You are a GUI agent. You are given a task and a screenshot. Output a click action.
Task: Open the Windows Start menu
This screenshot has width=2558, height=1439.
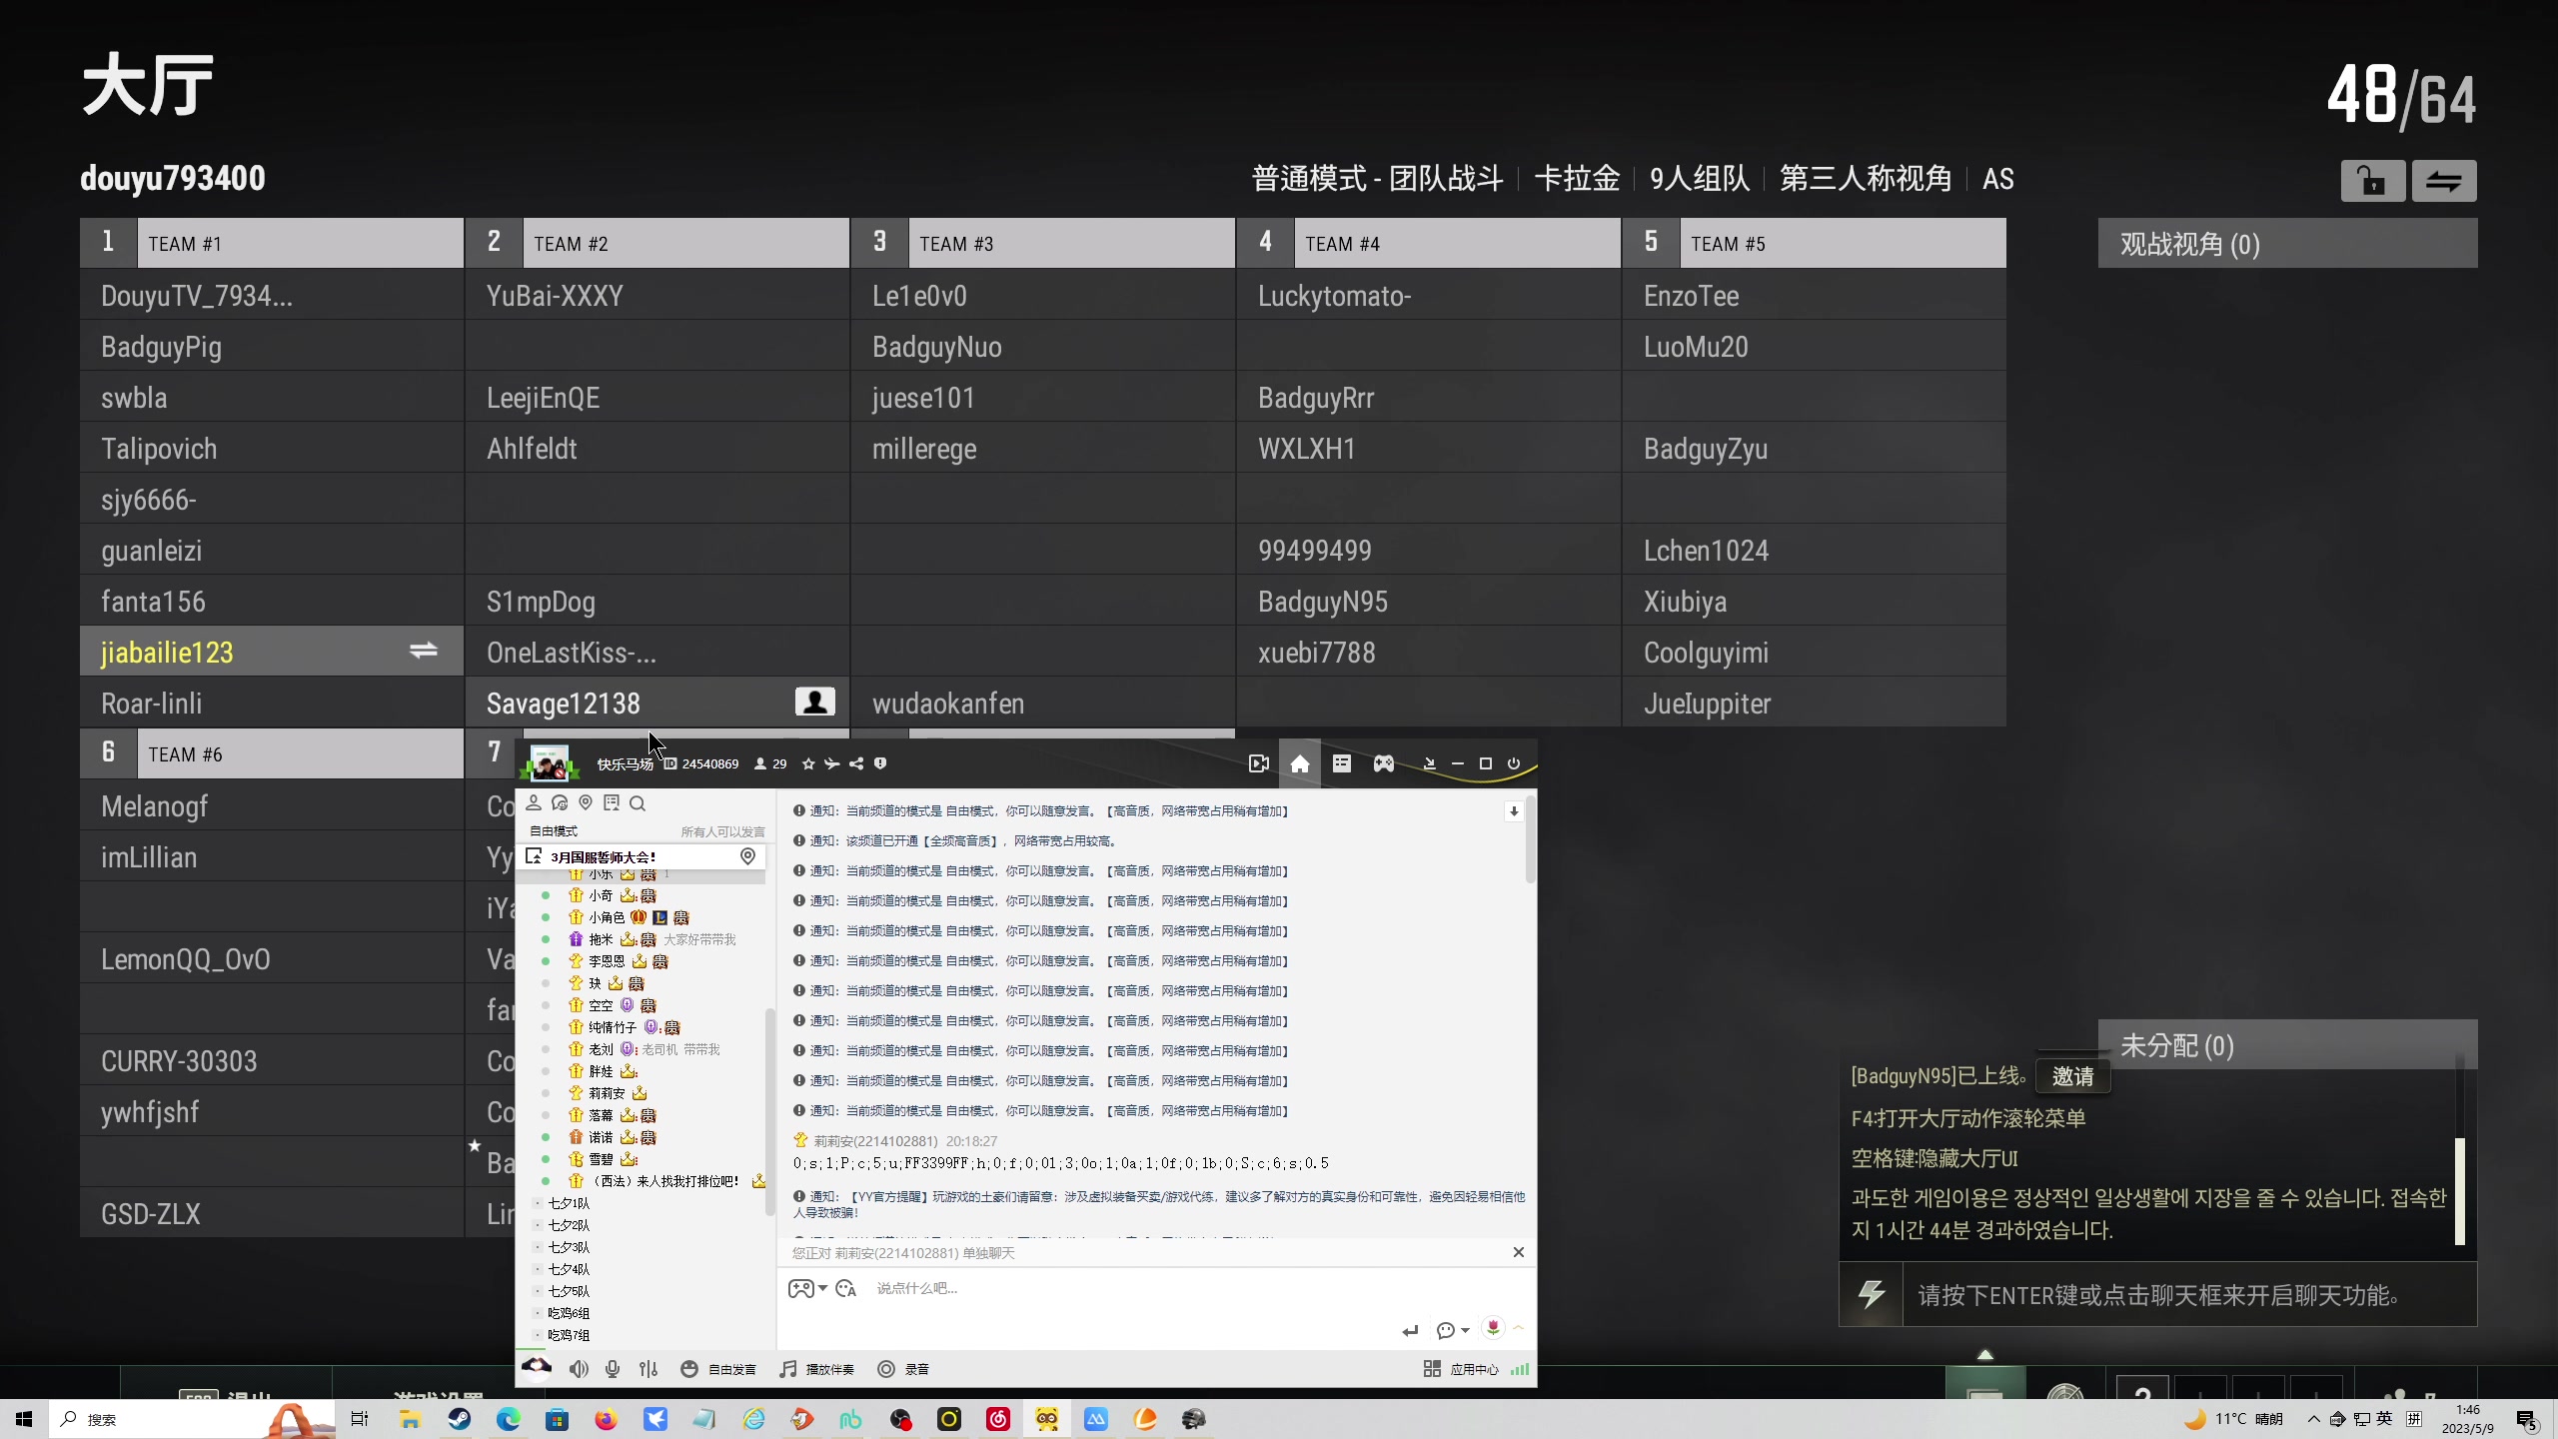pyautogui.click(x=24, y=1419)
